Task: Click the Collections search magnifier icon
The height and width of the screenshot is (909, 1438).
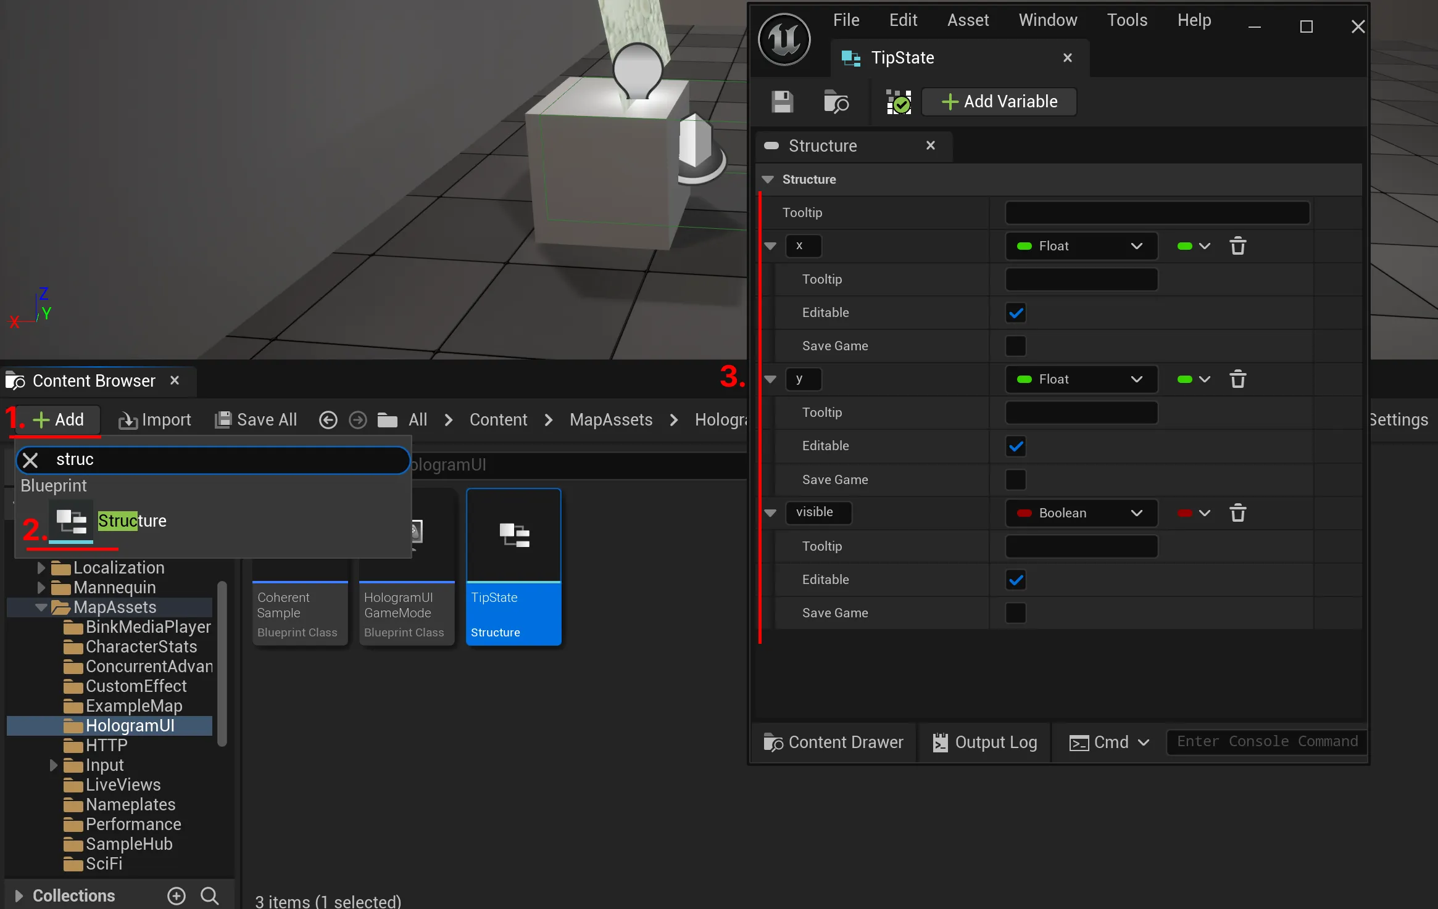Action: pos(210,895)
